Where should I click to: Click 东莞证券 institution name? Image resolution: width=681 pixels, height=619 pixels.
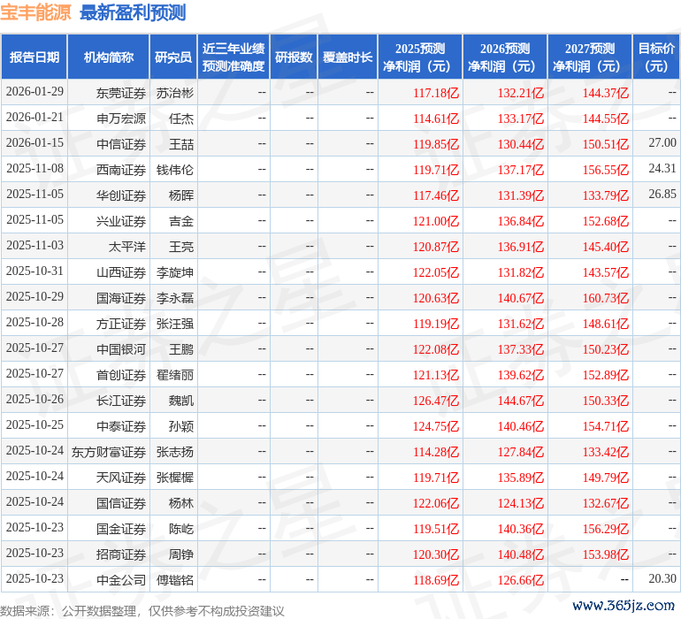tap(121, 93)
